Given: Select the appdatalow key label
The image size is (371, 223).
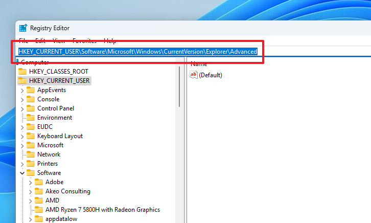Looking at the screenshot, I should pos(61,219).
